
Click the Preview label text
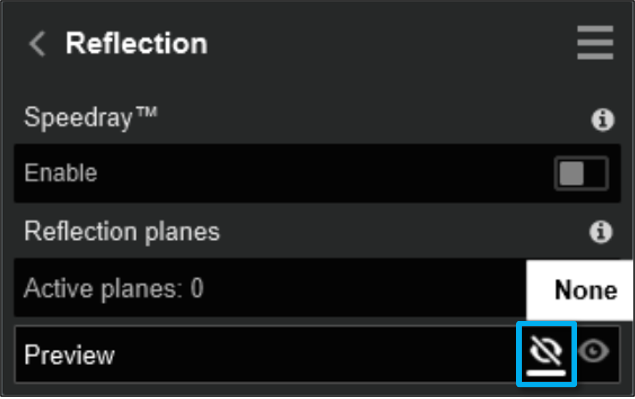tap(70, 355)
